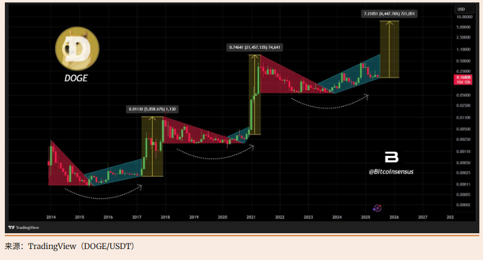The width and height of the screenshot is (483, 260).
Task: Click the 0.00002 price axis label
Action: (464, 205)
